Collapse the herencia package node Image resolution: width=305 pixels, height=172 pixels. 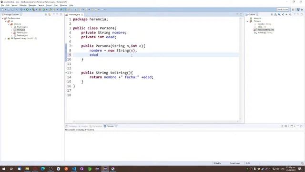9,24
